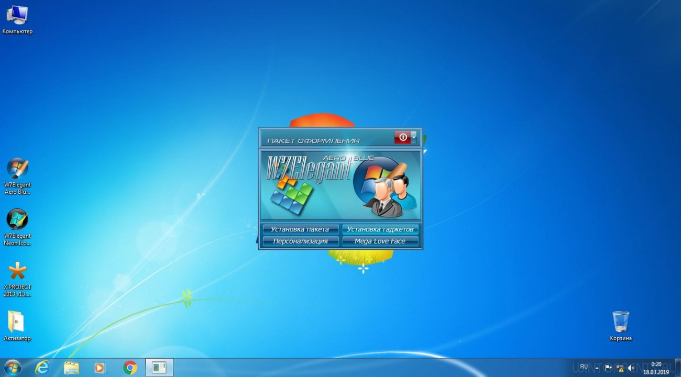
Task: Open the volume speaker tray icon
Action: click(x=631, y=368)
